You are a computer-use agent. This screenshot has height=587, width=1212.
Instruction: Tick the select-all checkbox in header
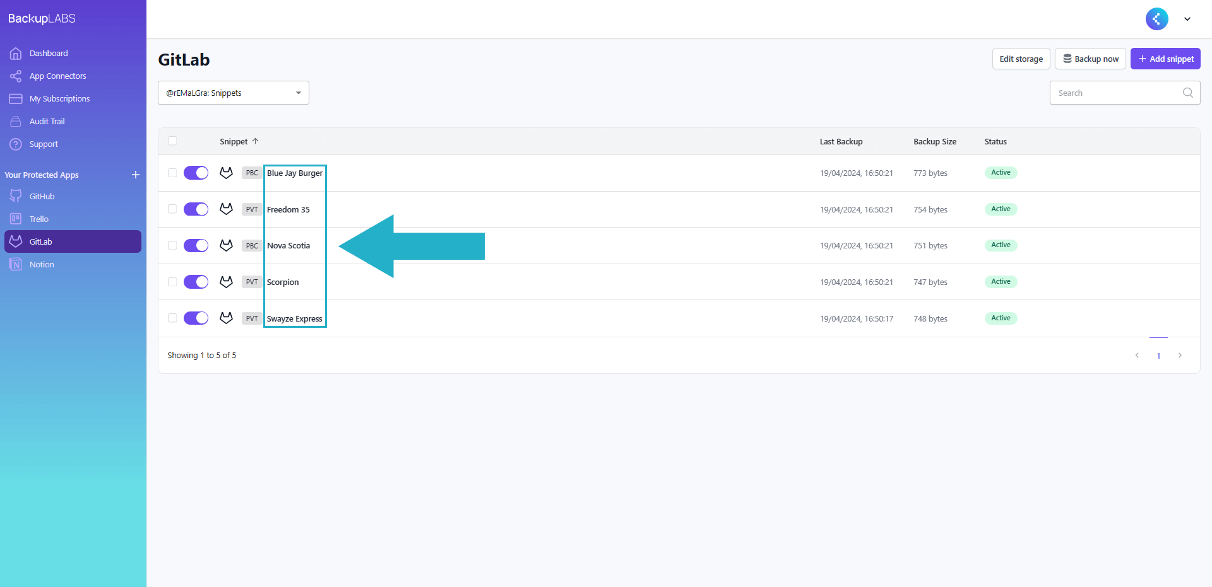tap(172, 141)
